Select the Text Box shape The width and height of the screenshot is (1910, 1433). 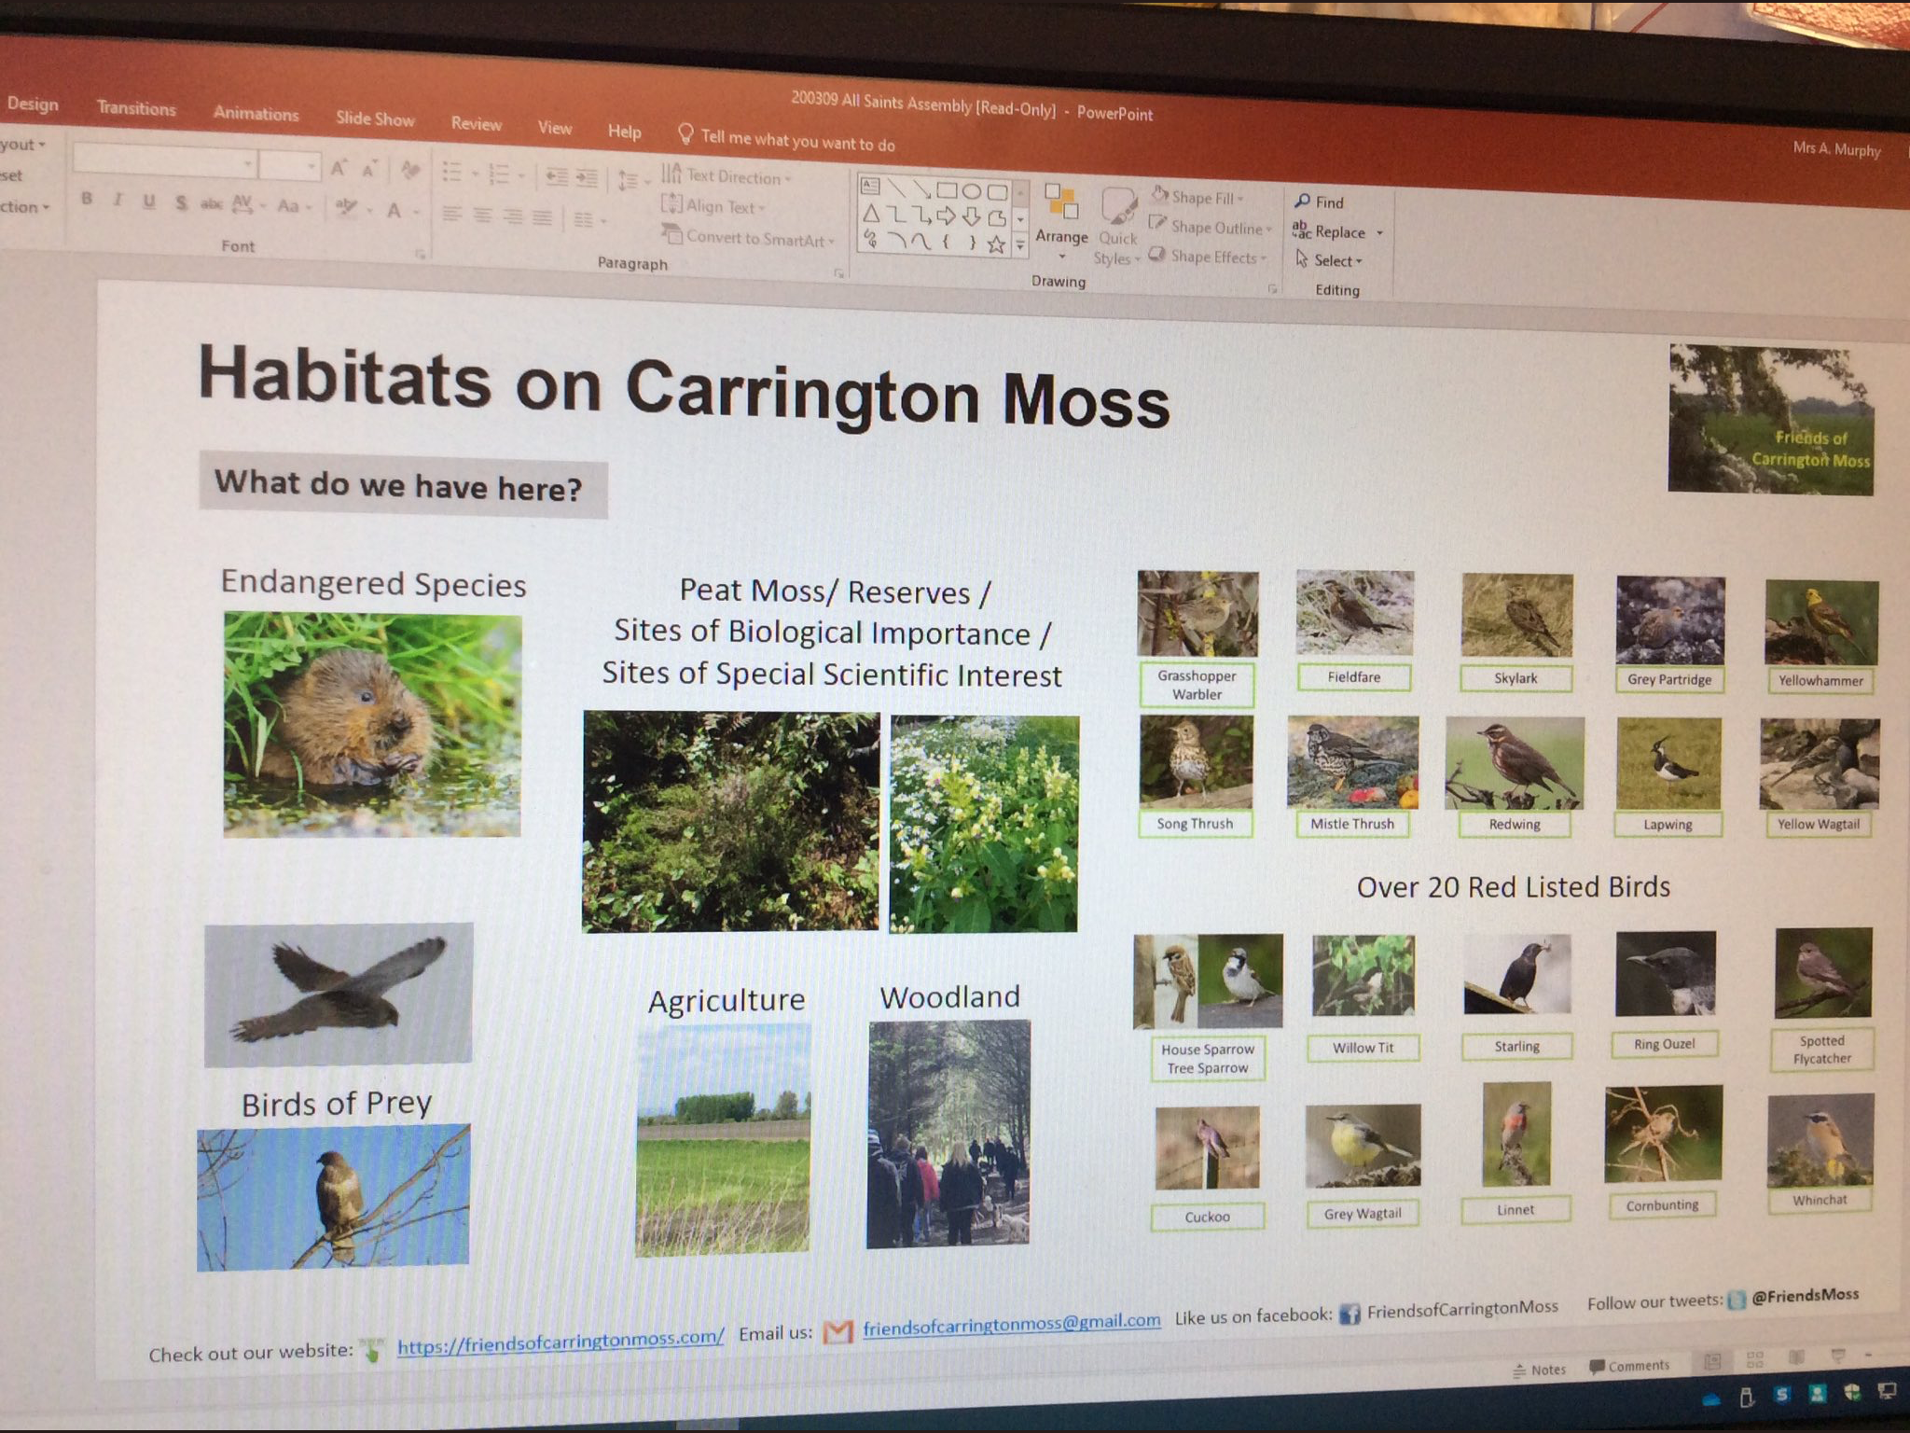click(x=870, y=186)
